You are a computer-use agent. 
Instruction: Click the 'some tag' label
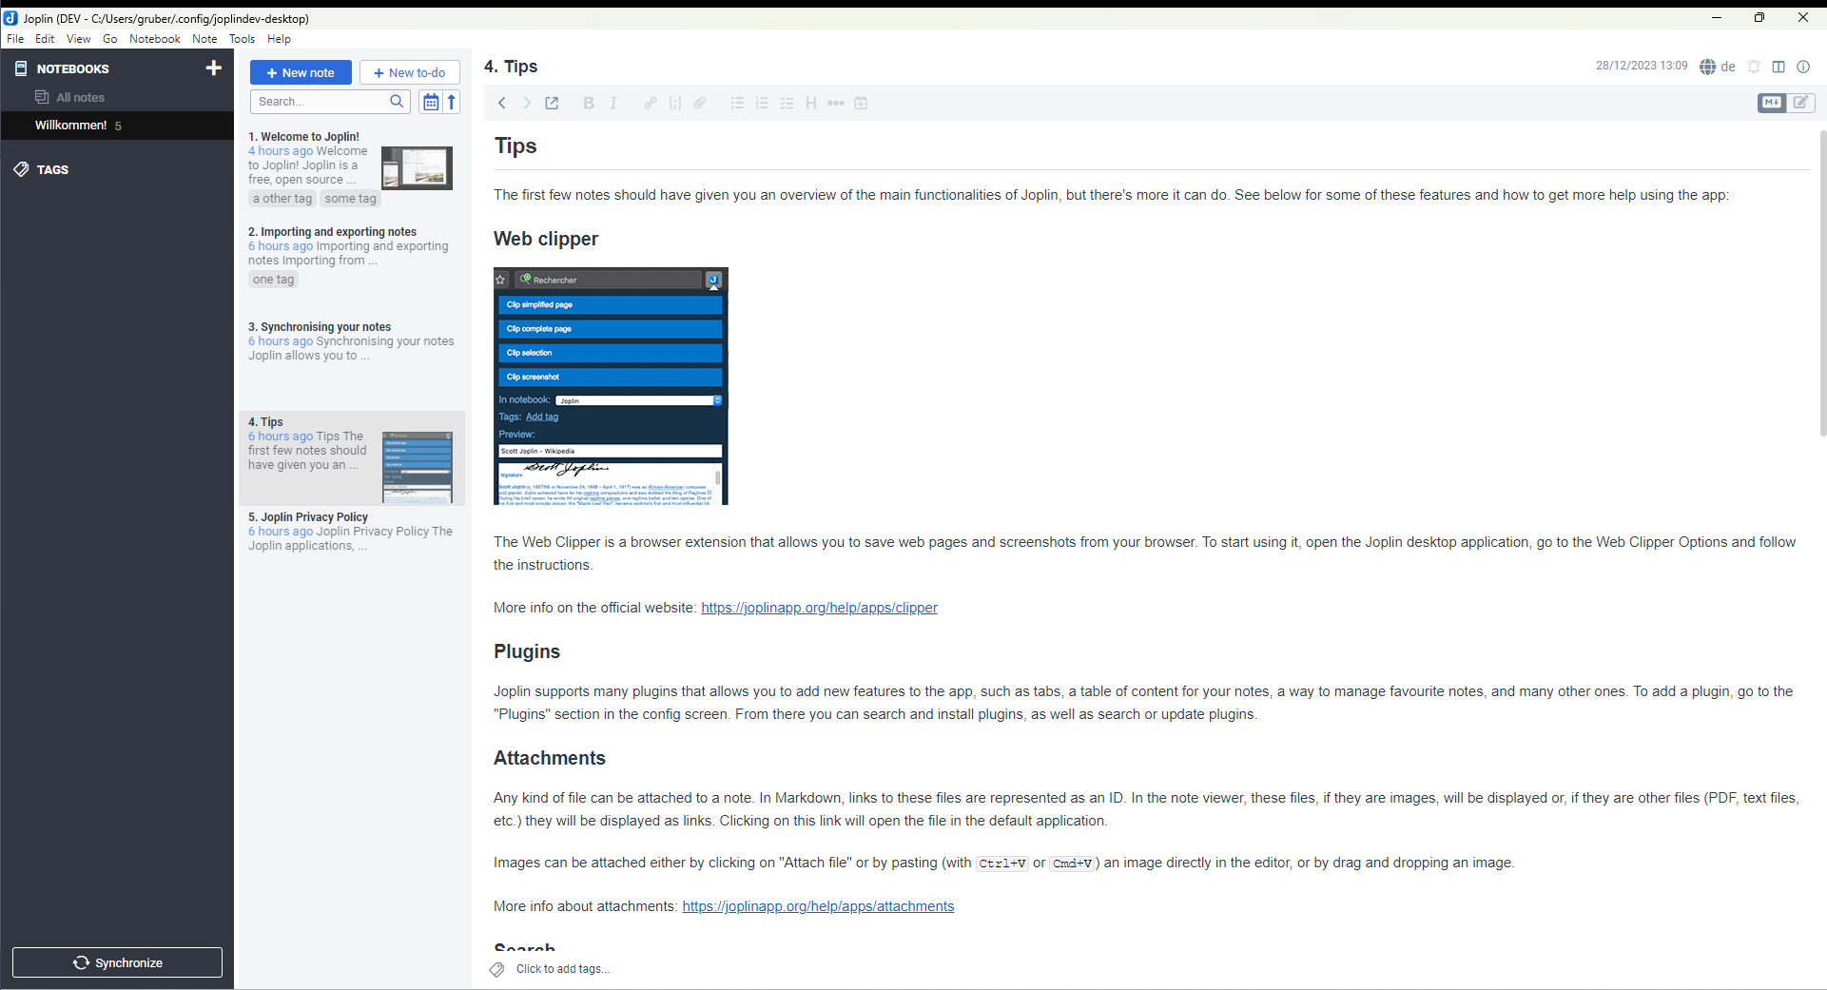click(x=350, y=199)
